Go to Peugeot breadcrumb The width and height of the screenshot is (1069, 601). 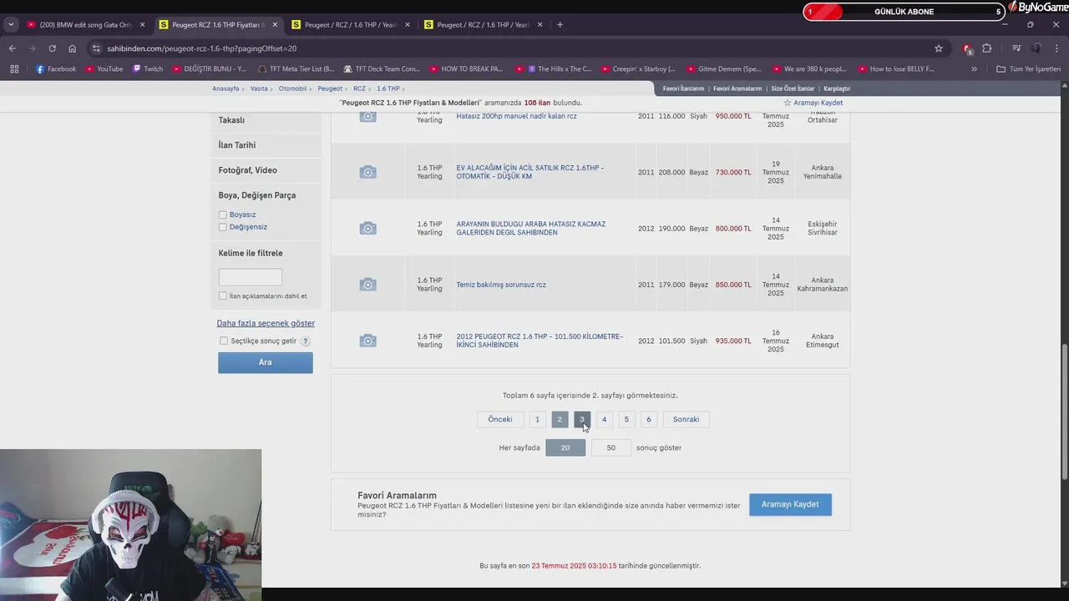(330, 88)
